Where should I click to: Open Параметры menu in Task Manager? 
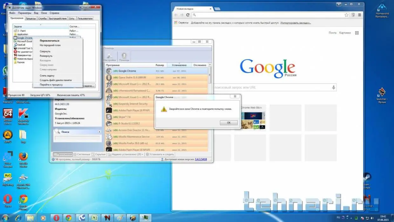[x=24, y=13]
